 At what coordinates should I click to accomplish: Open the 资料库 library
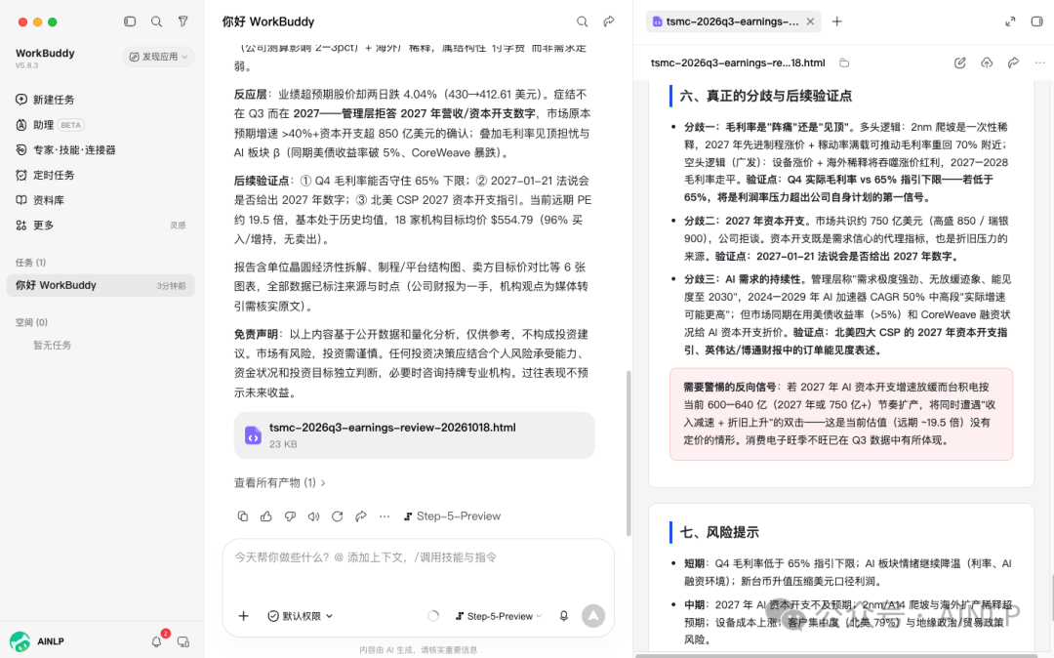click(40, 199)
